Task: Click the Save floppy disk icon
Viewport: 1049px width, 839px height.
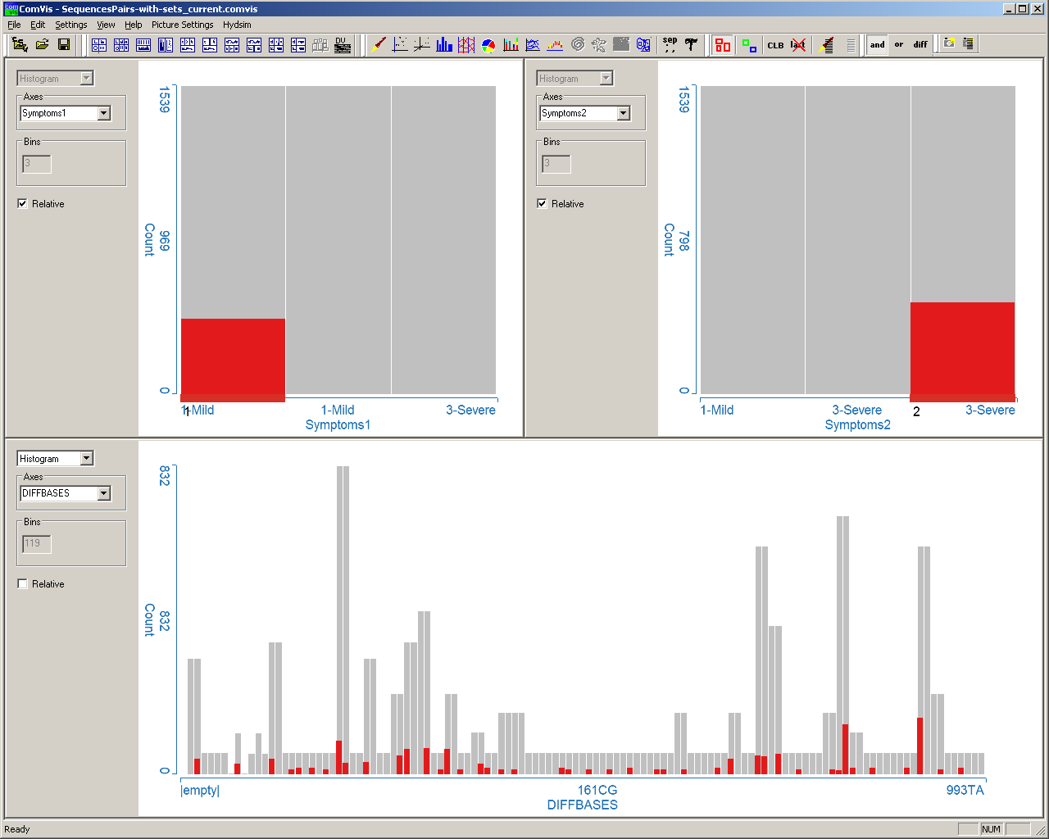Action: click(x=64, y=44)
